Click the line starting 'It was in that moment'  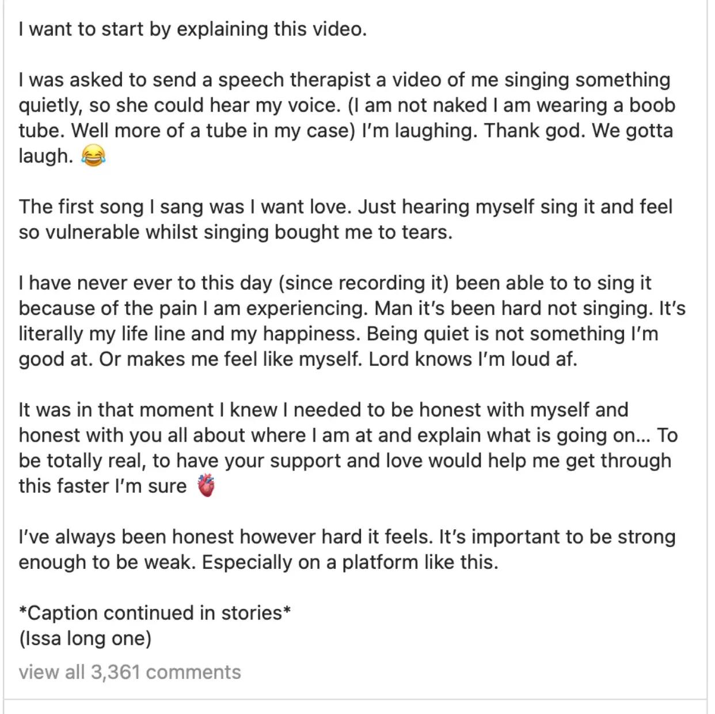click(x=324, y=409)
